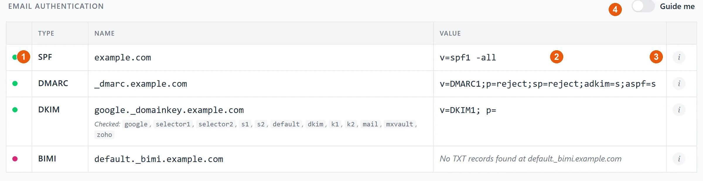This screenshot has height=181, width=703.
Task: Toggle the Guide me switch
Action: pos(643,6)
